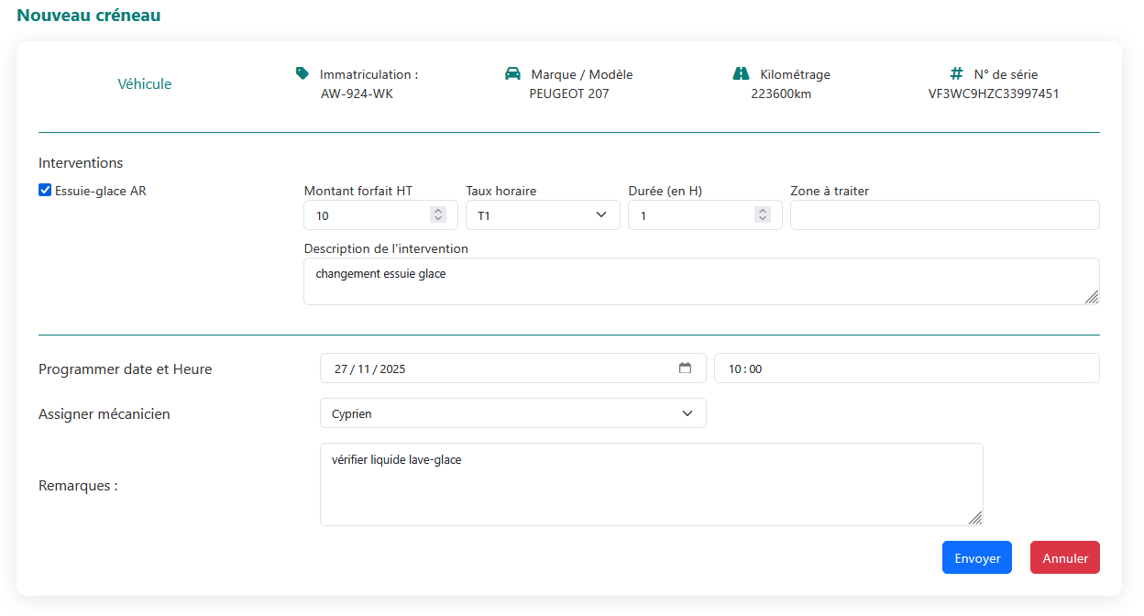Click the hash icon beside N° de série
Viewport: 1144px width, 616px height.
(x=956, y=73)
